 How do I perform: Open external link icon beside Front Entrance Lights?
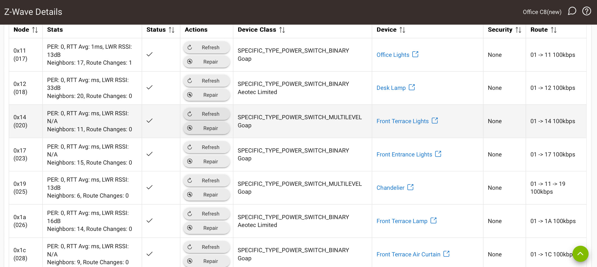tap(438, 154)
